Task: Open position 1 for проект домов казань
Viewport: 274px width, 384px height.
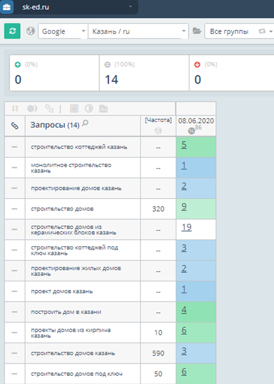Action: point(184,289)
